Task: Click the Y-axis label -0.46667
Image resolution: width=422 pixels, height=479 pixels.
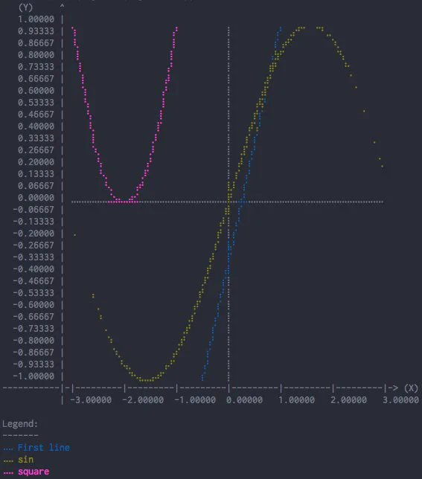Action: click(33, 281)
